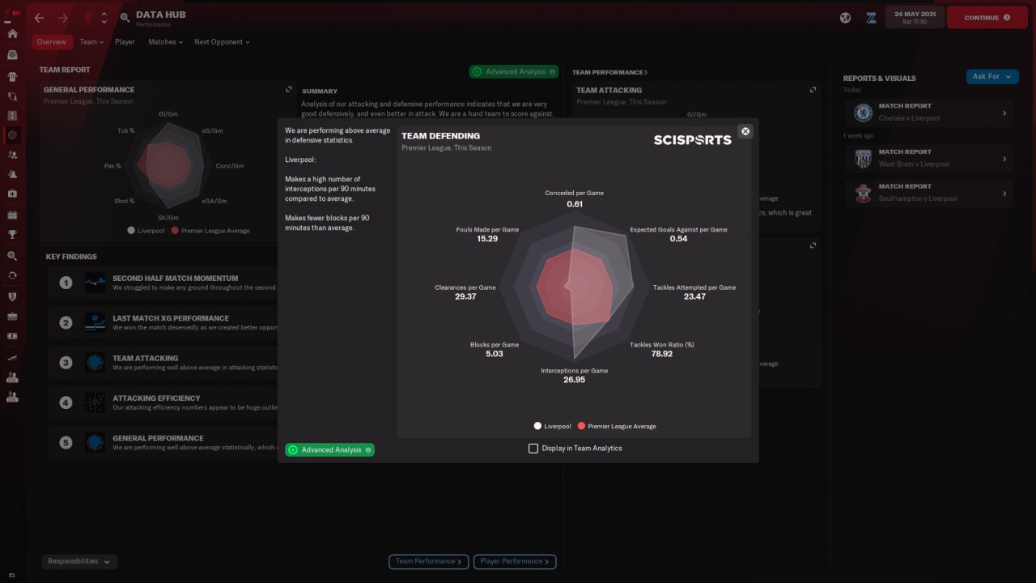Image resolution: width=1036 pixels, height=583 pixels.
Task: Click the 24 May 2031 date box
Action: [915, 17]
